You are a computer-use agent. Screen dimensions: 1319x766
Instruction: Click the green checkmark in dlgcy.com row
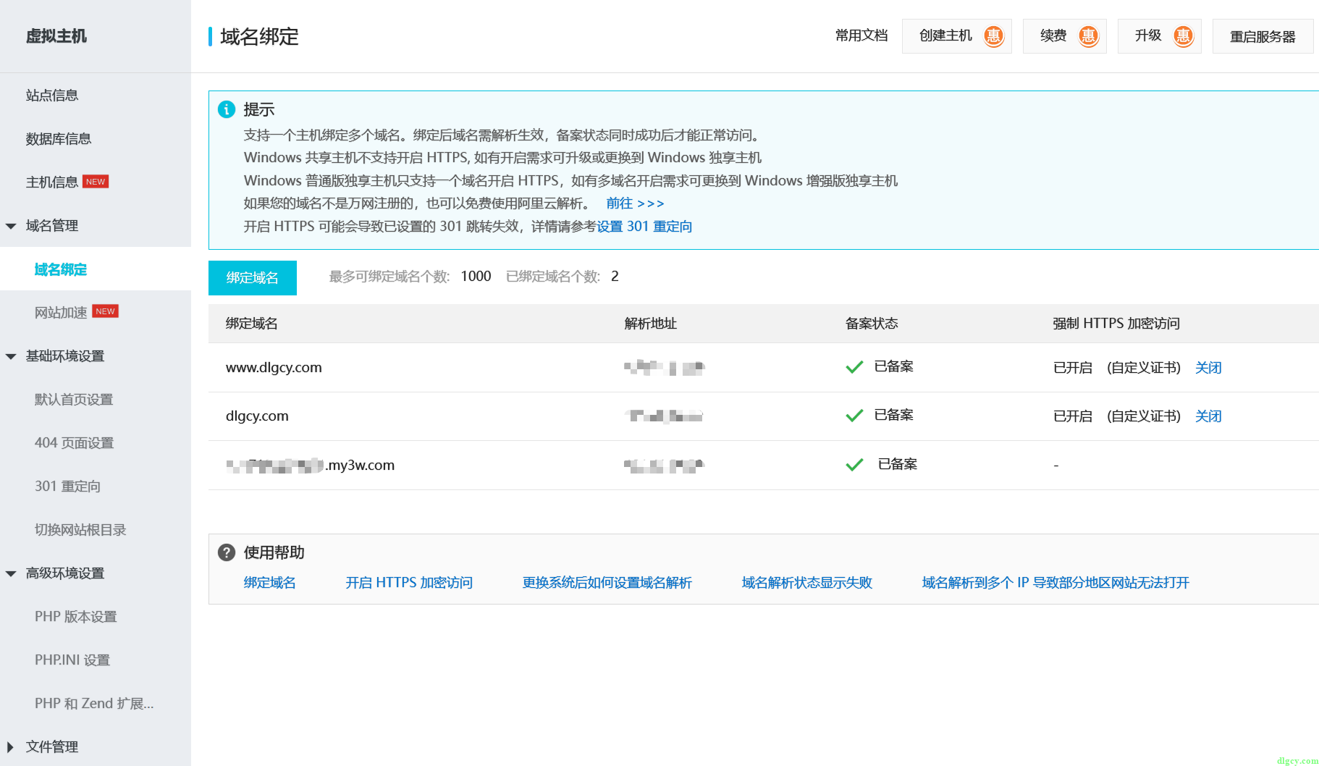point(854,416)
